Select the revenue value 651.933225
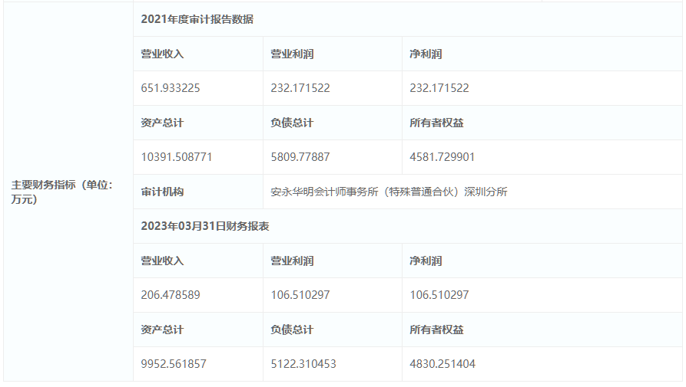The image size is (686, 387). pos(171,88)
